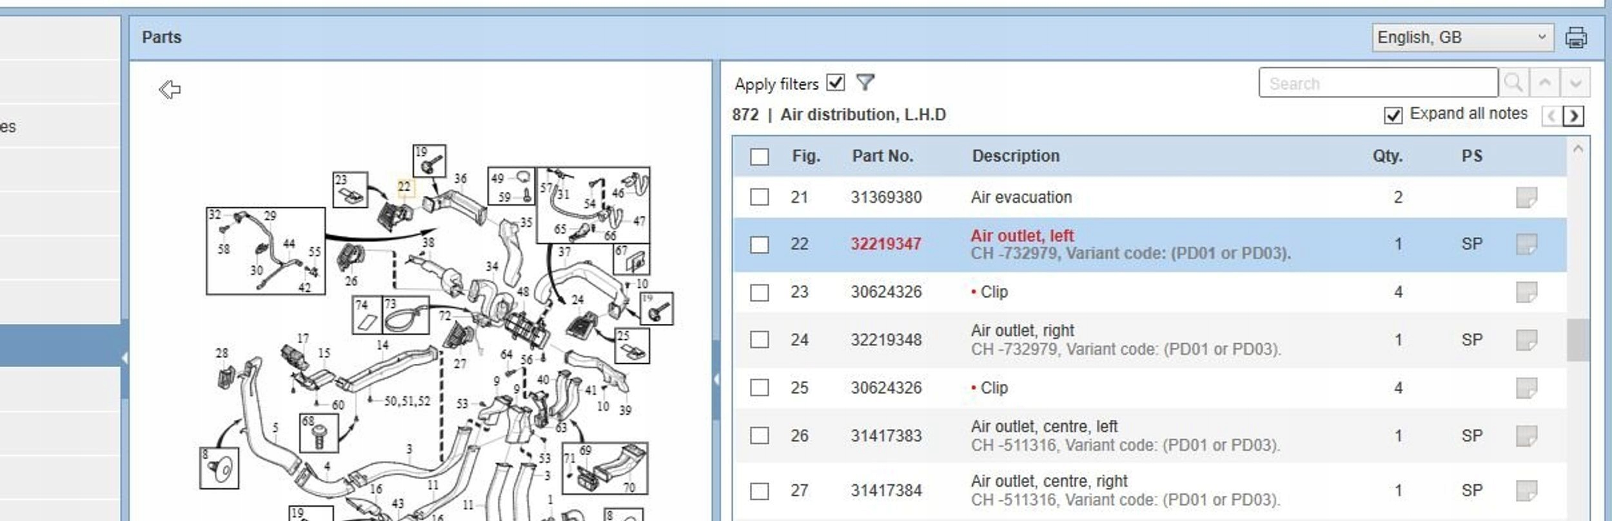Select the highlighted blue item in left sidebar
Screen dimensions: 1612x521
tap(60, 346)
